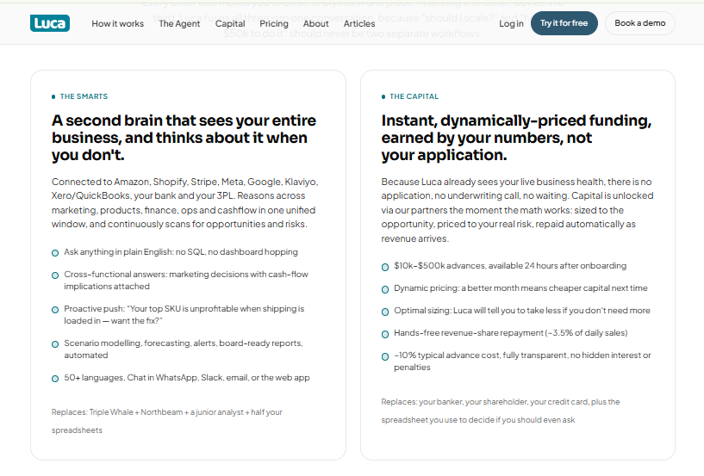Click the text 'Hands-free revenue-share repayment (~3.5% of daily sales)'
704x476 pixels.
click(510, 333)
